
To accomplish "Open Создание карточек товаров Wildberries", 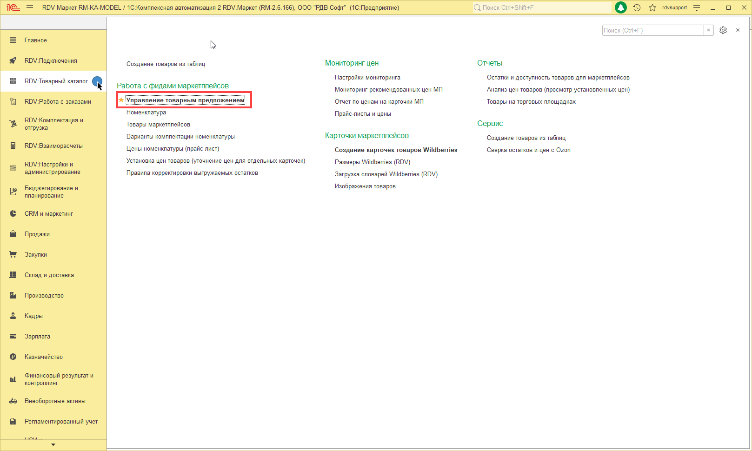I will pos(396,150).
